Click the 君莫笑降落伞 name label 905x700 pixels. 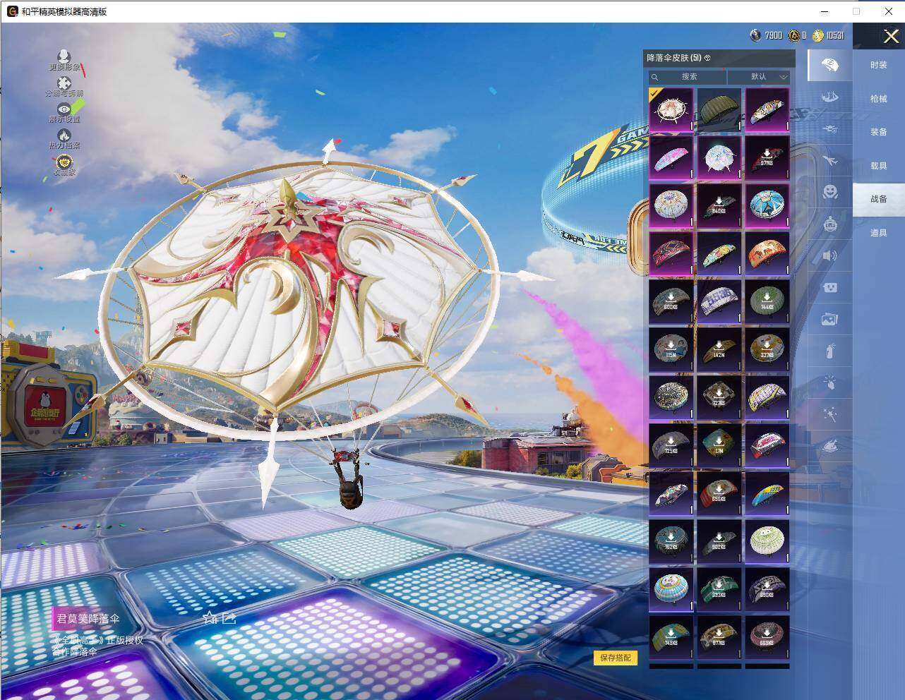pyautogui.click(x=88, y=619)
